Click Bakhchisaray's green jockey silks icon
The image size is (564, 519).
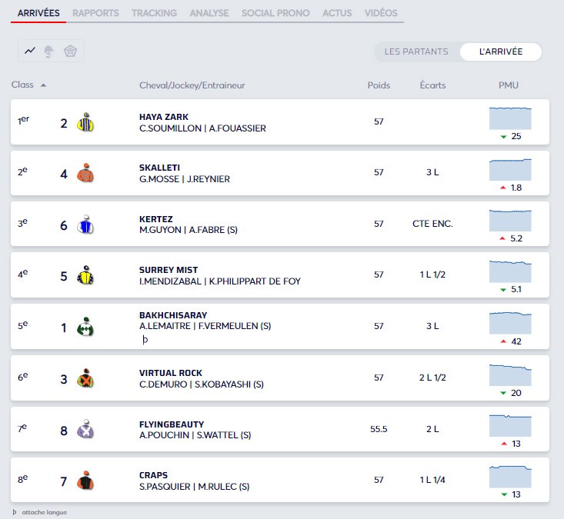pos(85,328)
